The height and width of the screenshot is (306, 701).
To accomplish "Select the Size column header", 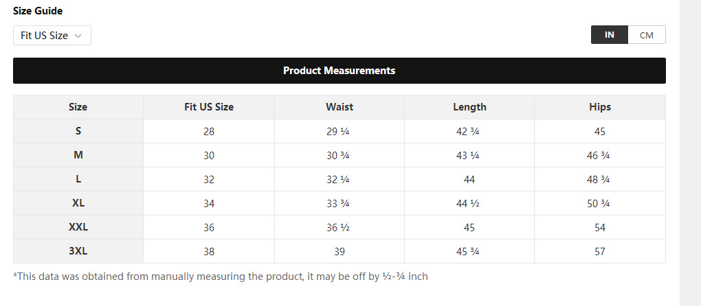I will pos(78,107).
